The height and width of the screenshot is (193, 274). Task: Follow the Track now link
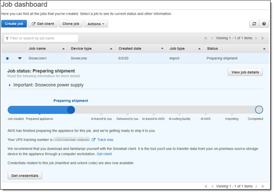(x=105, y=140)
